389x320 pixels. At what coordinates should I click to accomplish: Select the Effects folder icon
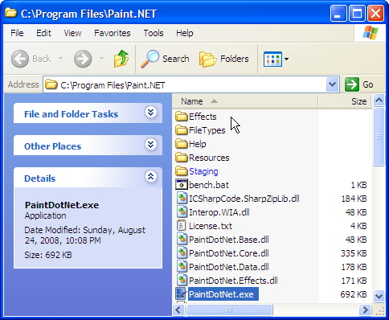coord(182,117)
